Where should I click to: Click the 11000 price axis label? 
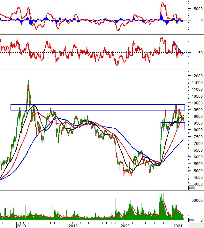(197, 89)
